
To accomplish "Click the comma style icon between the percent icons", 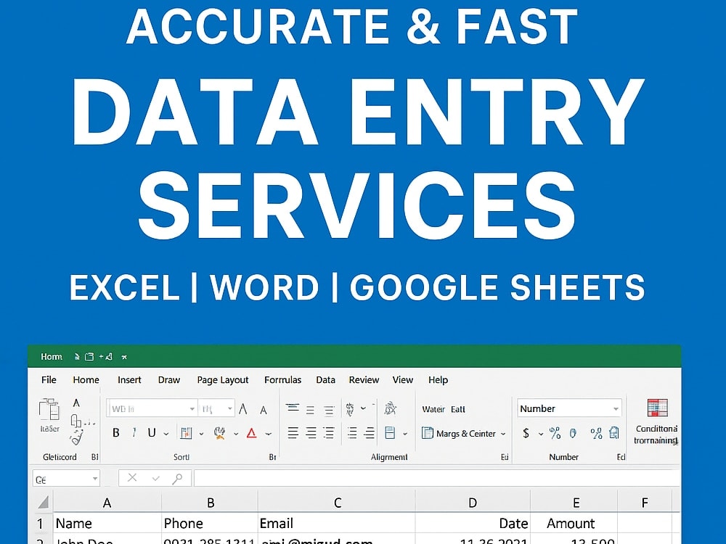I will click(x=574, y=434).
